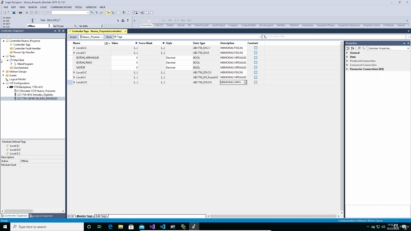This screenshot has width=411, height=231.
Task: Click the Task View icon in taskbar
Action: click(x=100, y=227)
